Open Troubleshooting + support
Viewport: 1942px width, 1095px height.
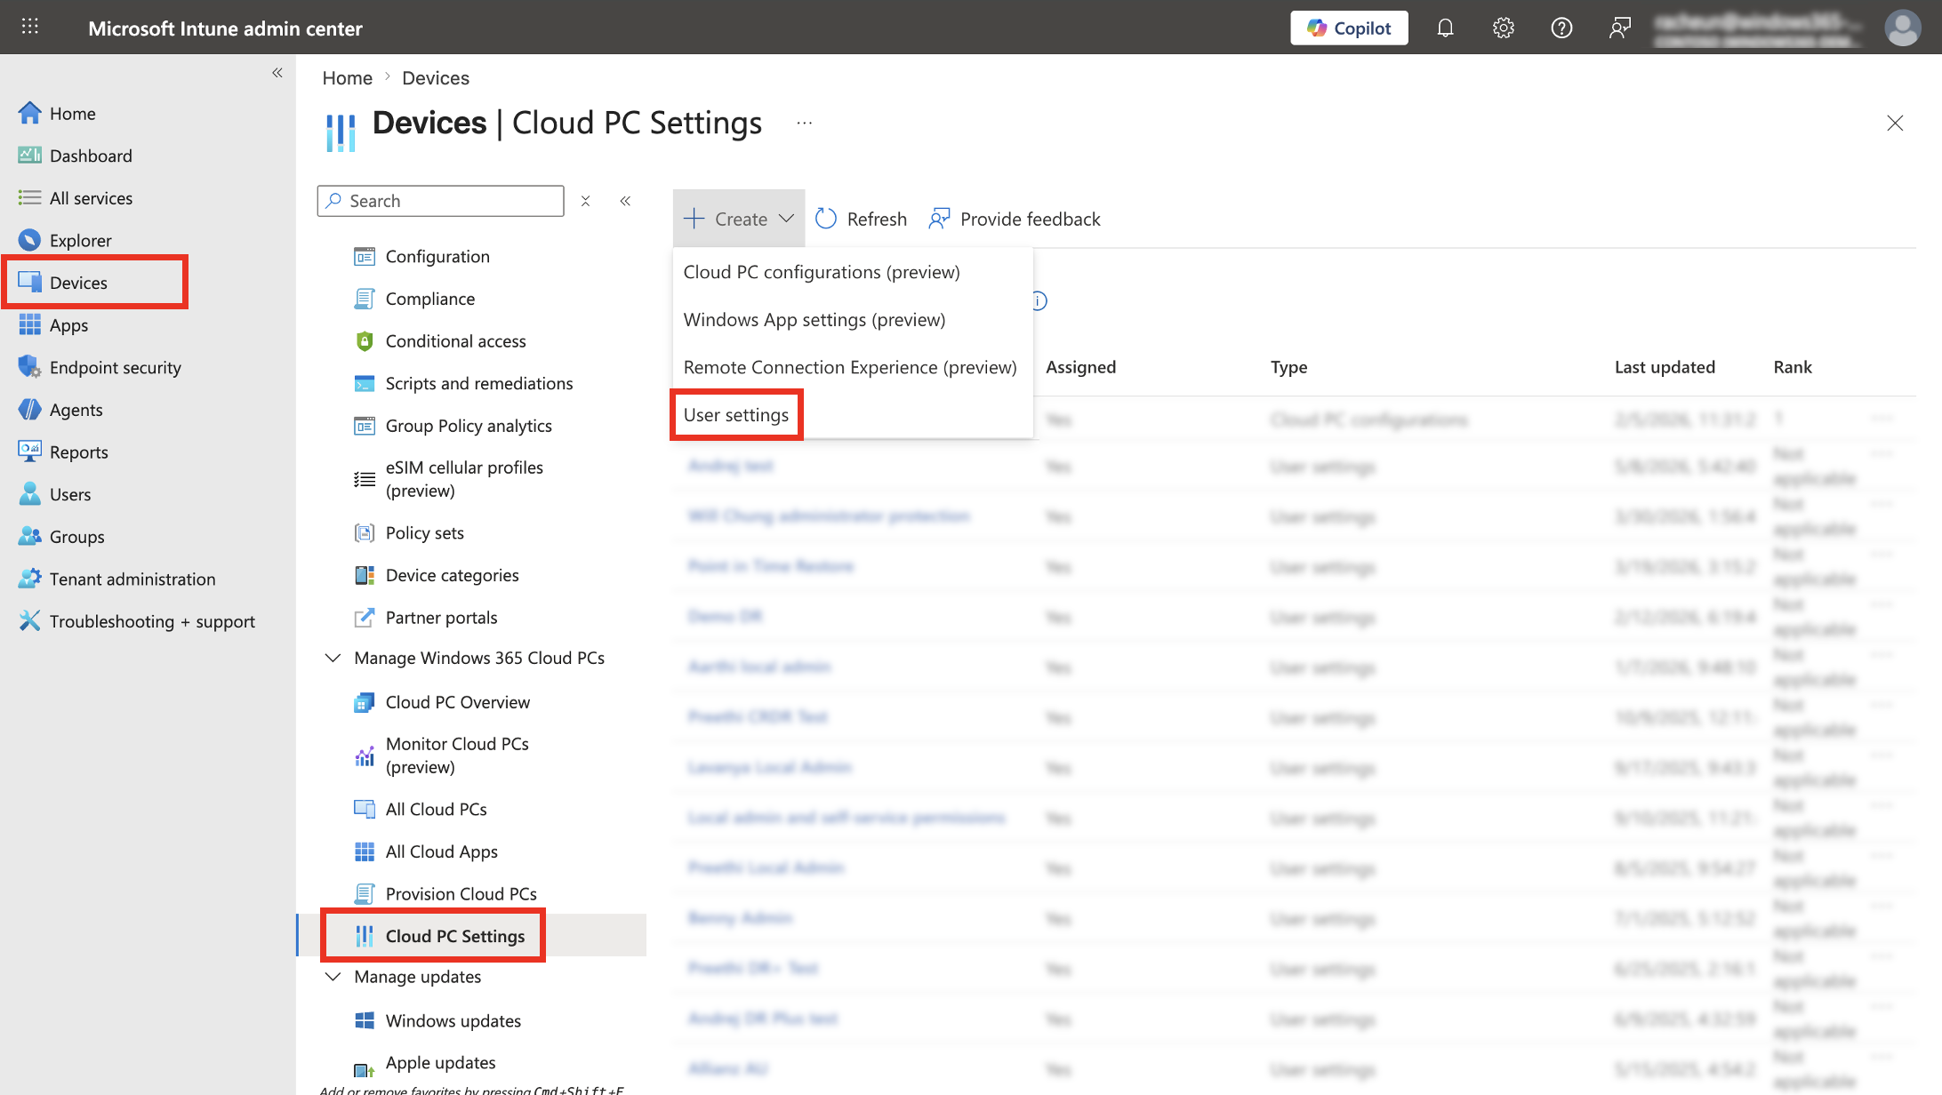coord(152,621)
